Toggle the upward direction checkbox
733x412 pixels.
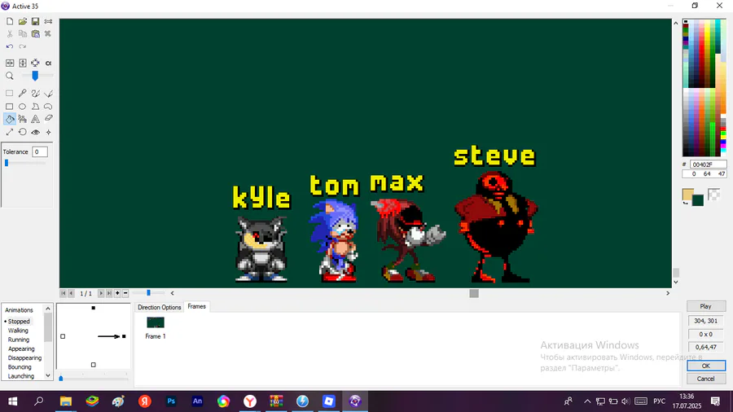94,308
